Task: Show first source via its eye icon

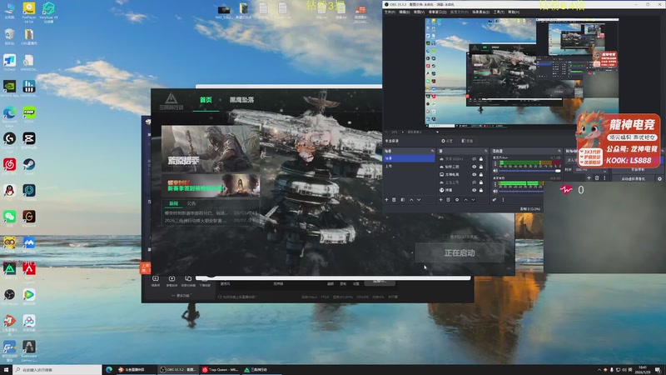Action: point(474,159)
